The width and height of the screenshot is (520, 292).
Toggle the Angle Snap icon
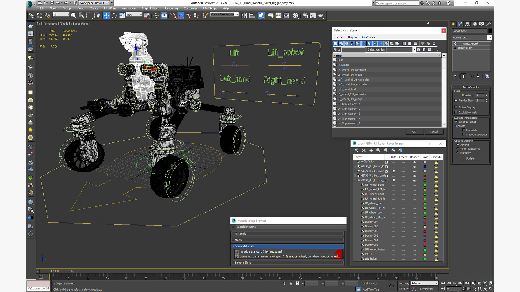[181, 15]
